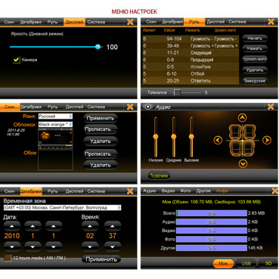Click the Заводские button
The height and width of the screenshot is (279, 279).
coord(255,81)
